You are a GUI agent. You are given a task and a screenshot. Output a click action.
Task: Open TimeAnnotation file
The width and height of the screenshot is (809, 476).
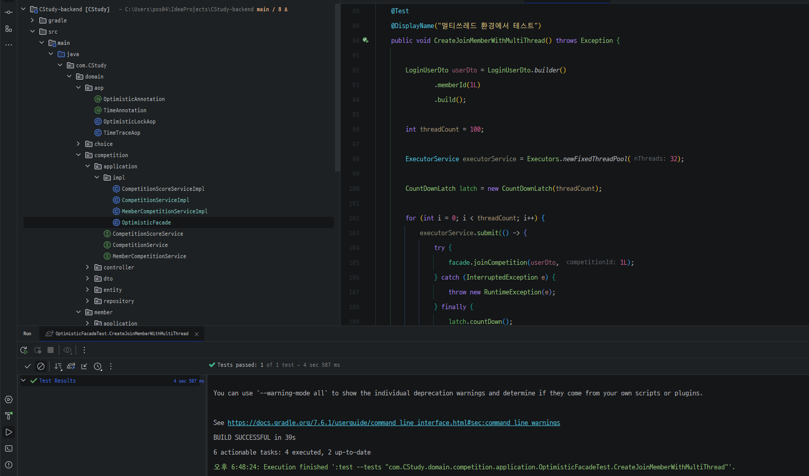pyautogui.click(x=125, y=110)
